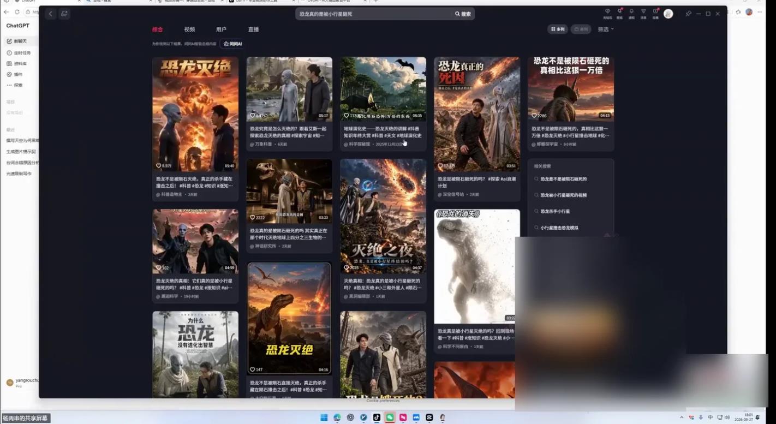Open the Edge browser taskbar icon
The width and height of the screenshot is (776, 424).
pos(337,417)
